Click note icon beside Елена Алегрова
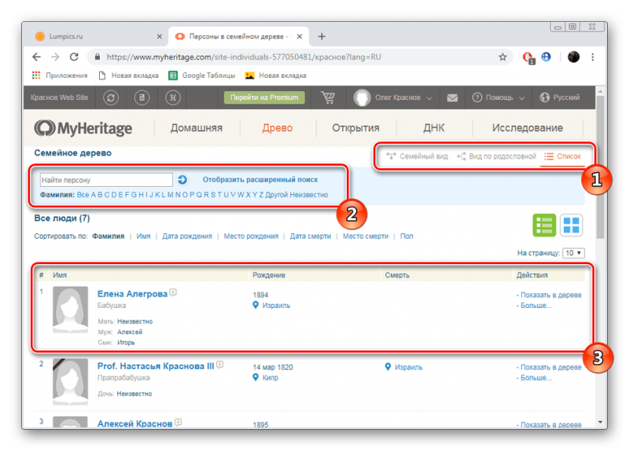 point(173,292)
